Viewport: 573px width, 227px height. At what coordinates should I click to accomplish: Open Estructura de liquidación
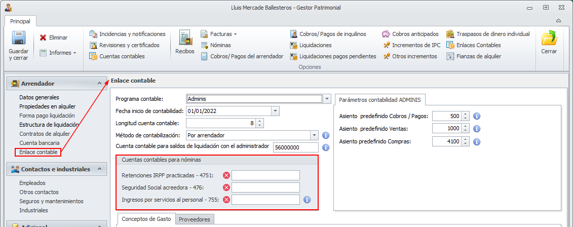coord(49,125)
